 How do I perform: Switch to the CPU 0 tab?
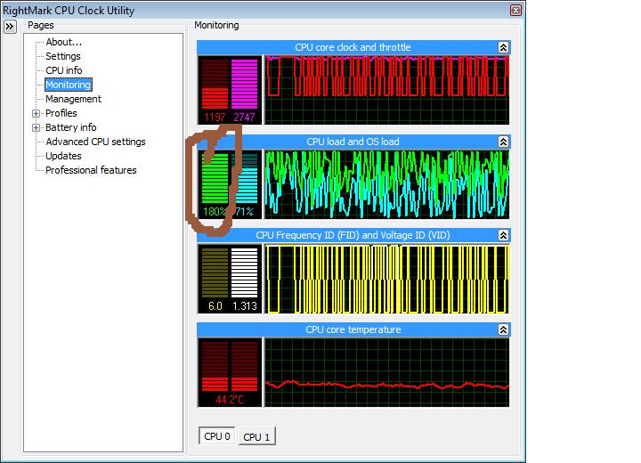217,436
